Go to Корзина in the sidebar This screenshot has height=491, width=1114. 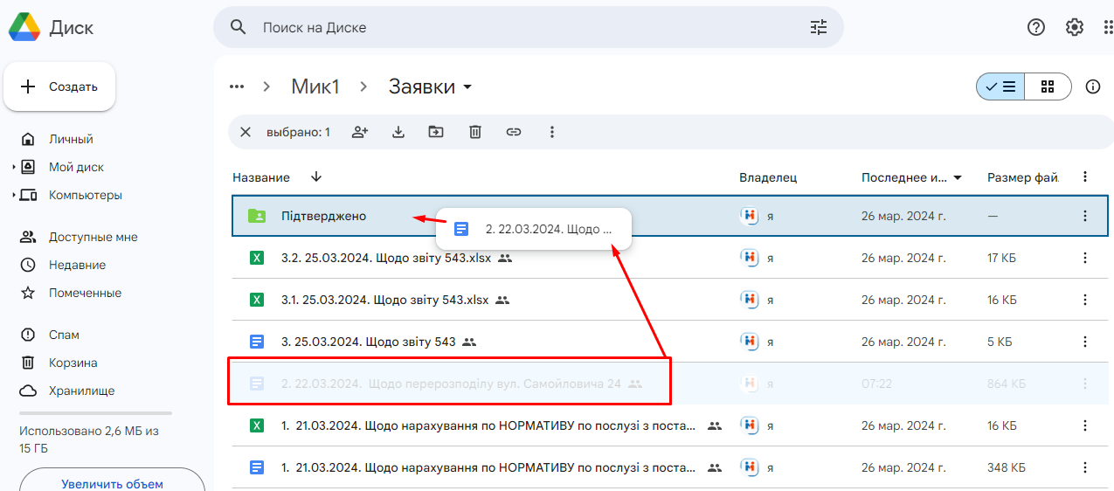[73, 363]
